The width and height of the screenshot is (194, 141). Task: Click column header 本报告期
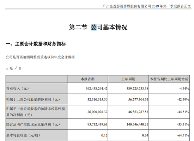click(87, 79)
